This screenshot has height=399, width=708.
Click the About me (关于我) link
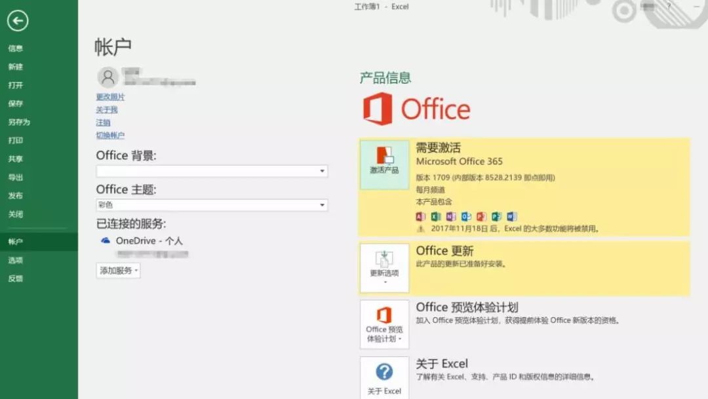point(107,109)
